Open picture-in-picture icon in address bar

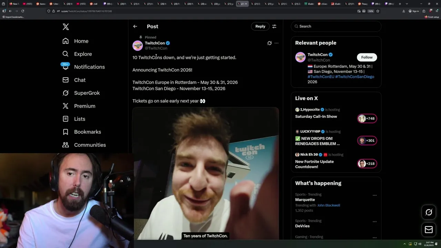359,11
